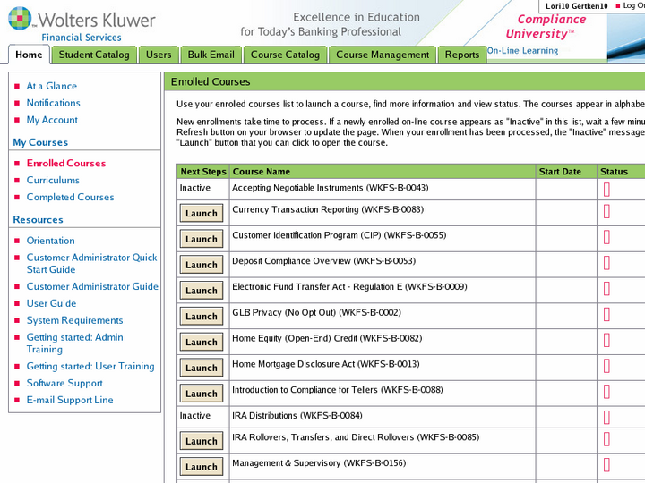View Completed Courses

71,197
